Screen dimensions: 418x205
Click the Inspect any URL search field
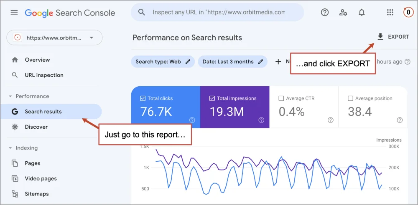tap(217, 12)
